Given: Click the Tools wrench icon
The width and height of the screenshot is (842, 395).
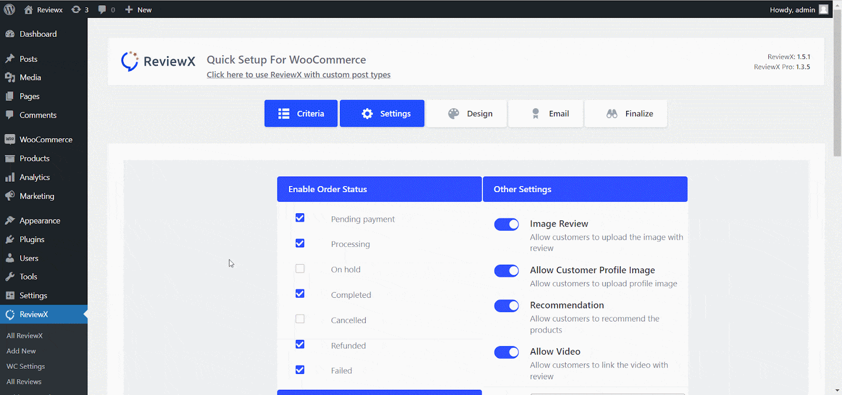Looking at the screenshot, I should point(10,276).
